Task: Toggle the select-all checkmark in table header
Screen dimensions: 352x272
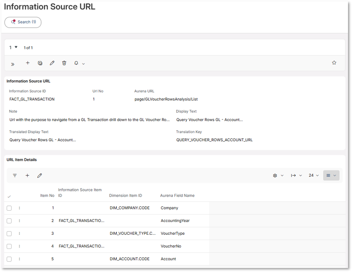Action: point(9,197)
